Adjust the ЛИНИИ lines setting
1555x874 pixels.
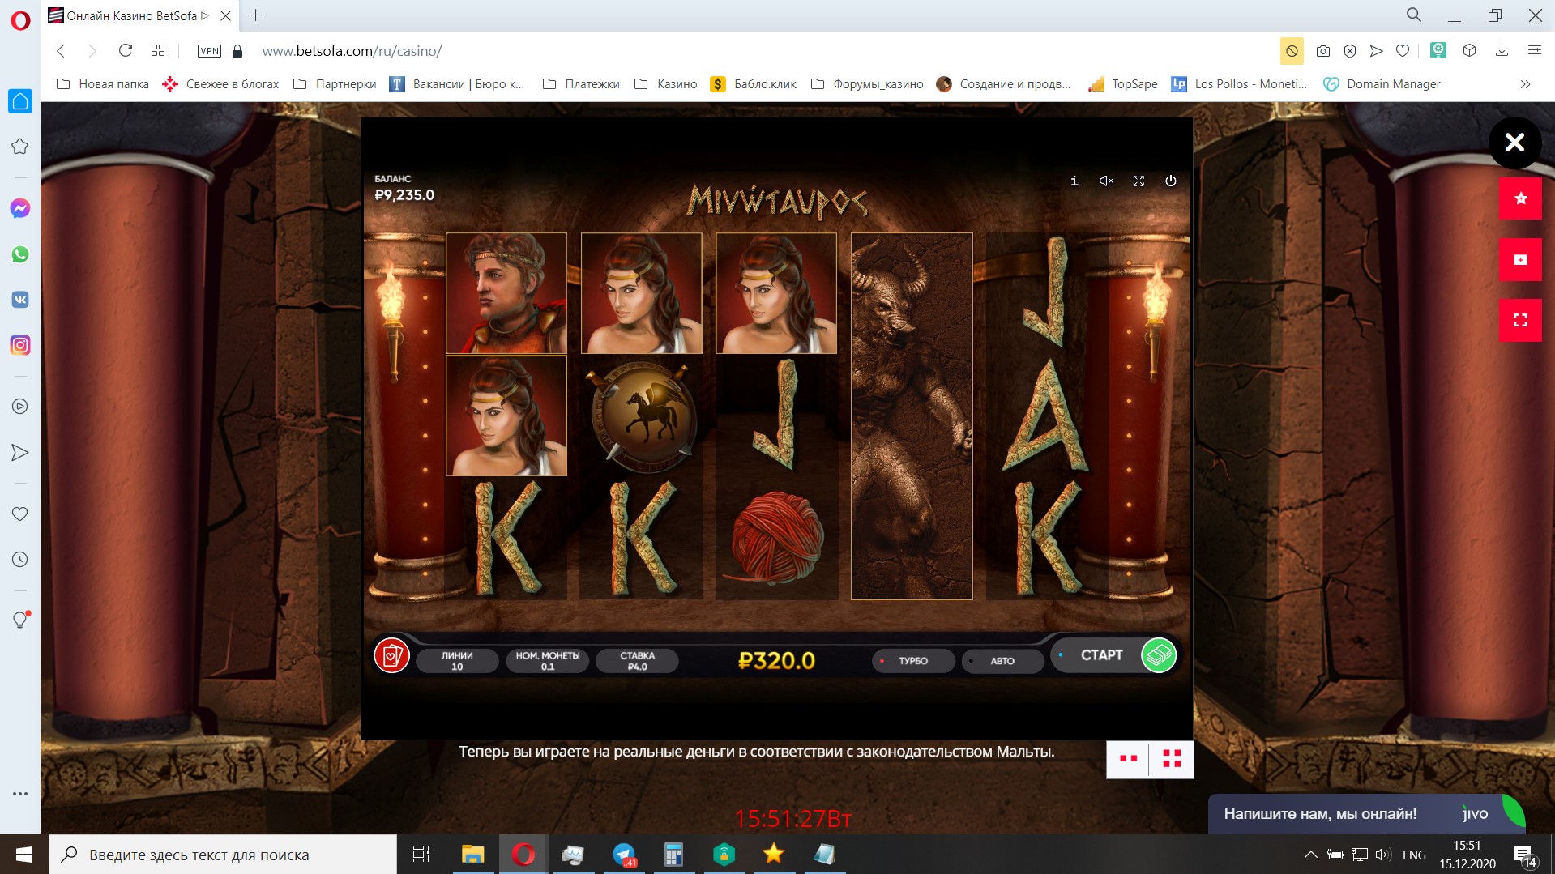click(x=457, y=661)
